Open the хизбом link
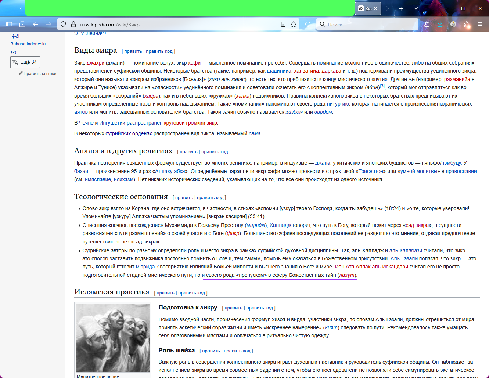 294,112
